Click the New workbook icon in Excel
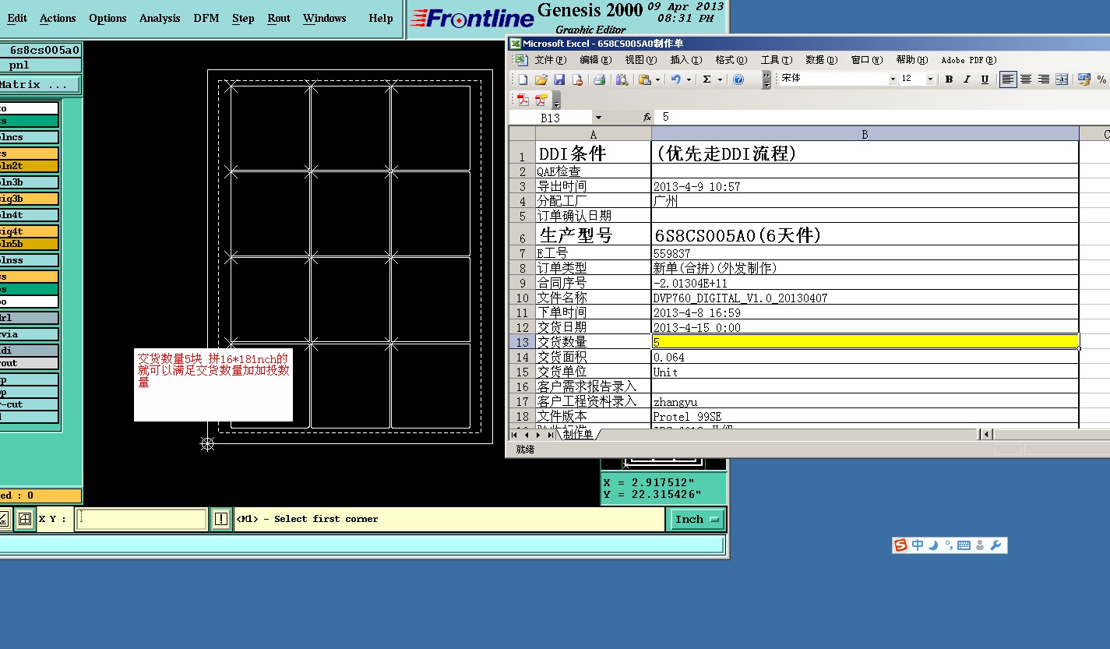Image resolution: width=1110 pixels, height=649 pixels. click(523, 79)
